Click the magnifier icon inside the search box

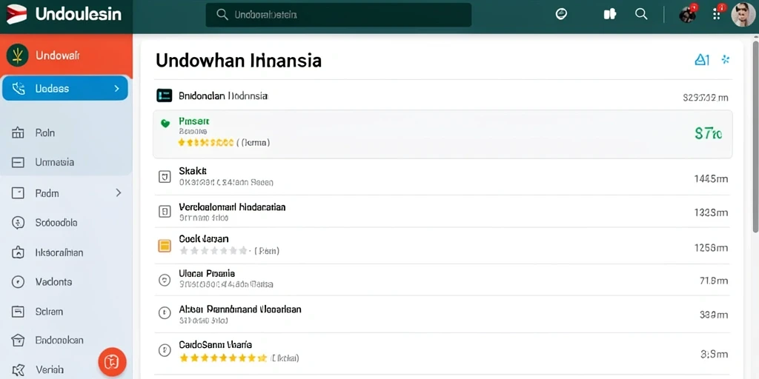(x=222, y=15)
